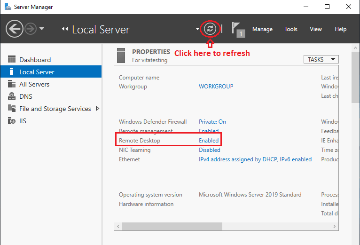Click the properties horizontal scrollbar thumb

tap(172, 226)
